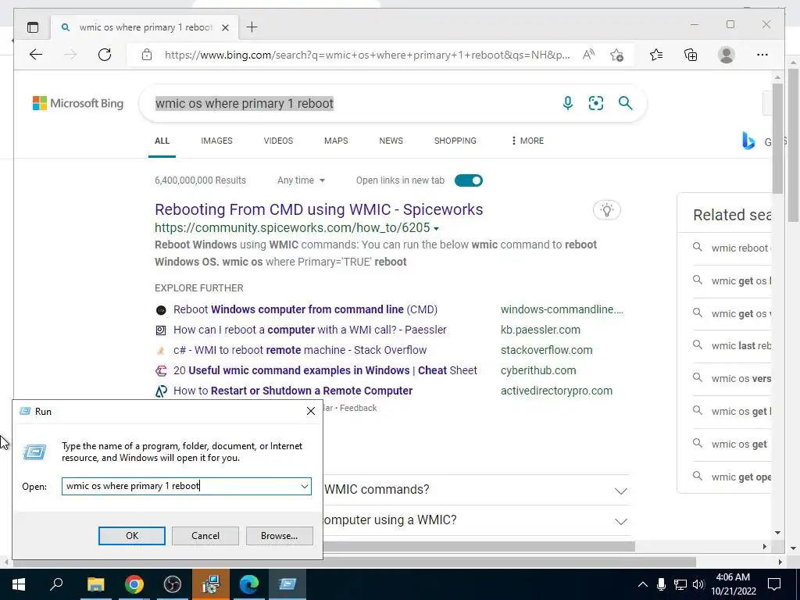Switch to the NEWS tab
This screenshot has width=800, height=600.
click(x=391, y=141)
